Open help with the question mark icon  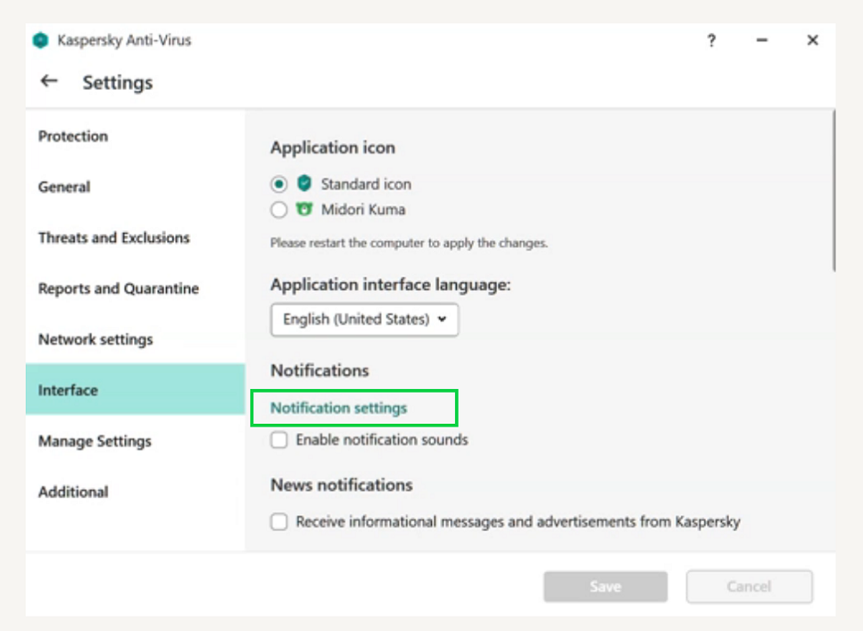711,40
